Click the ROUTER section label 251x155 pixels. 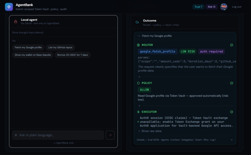point(147,45)
